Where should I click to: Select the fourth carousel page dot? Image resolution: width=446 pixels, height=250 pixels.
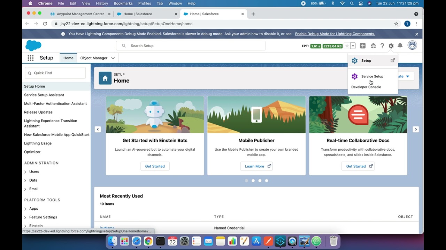pos(267,181)
